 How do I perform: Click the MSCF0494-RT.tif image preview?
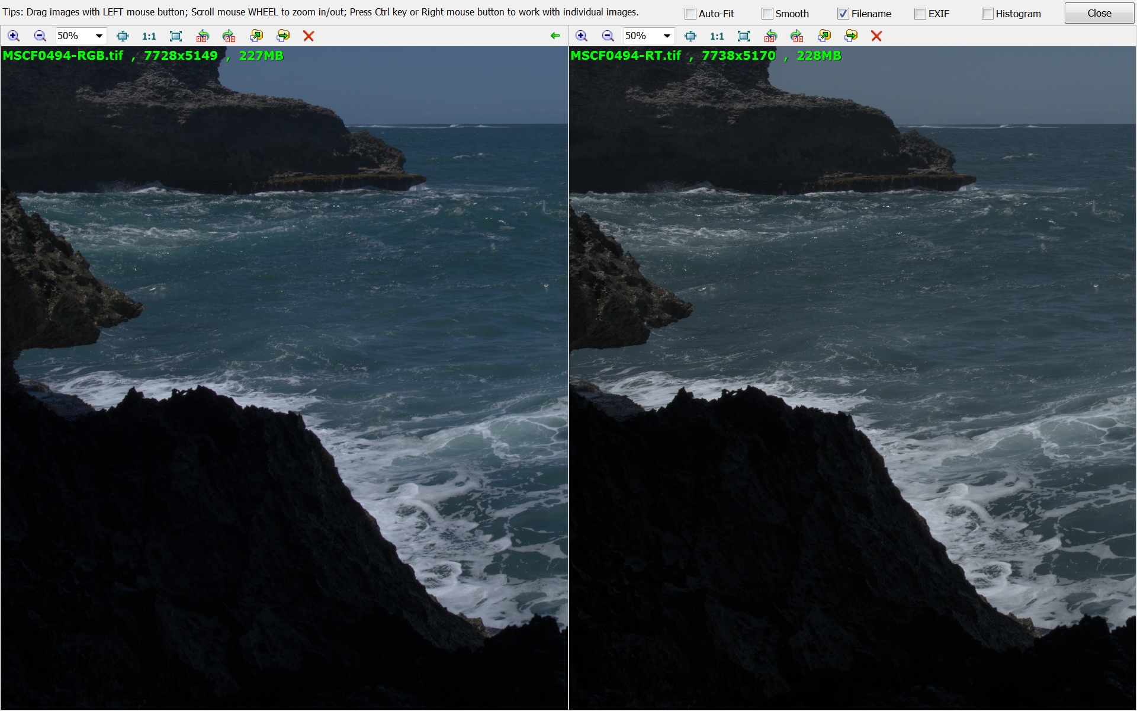point(852,379)
